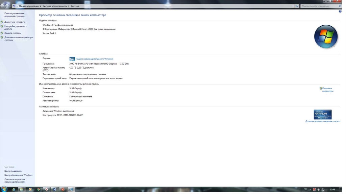Launch Internet Explorer from the taskbar

tap(14, 190)
